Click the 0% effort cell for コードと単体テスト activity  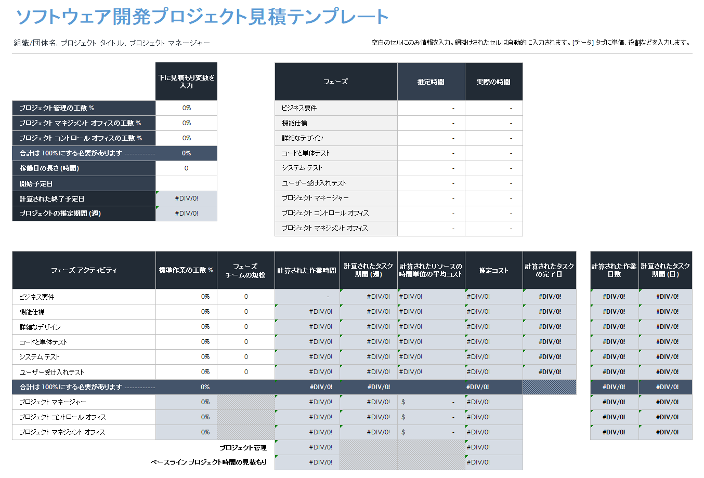(x=186, y=342)
